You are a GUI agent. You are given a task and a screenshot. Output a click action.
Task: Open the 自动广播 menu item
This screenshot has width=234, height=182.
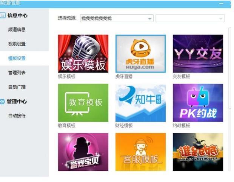click(x=17, y=87)
